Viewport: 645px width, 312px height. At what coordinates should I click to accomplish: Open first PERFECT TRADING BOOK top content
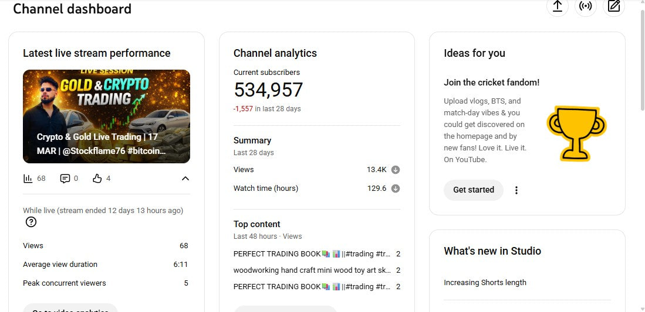tap(312, 254)
